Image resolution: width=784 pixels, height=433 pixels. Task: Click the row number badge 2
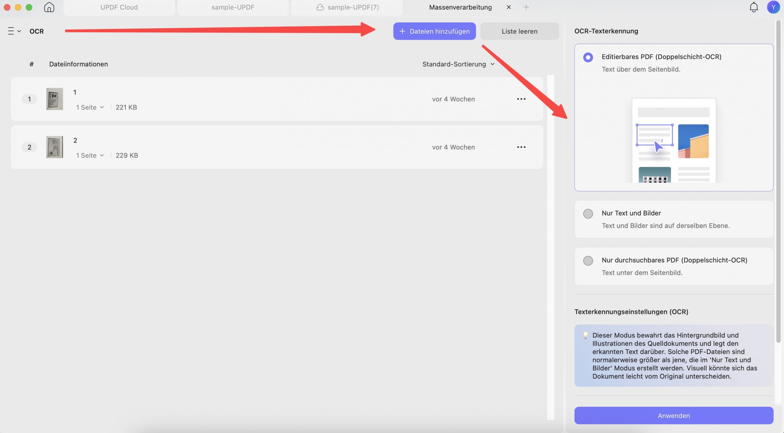point(29,147)
